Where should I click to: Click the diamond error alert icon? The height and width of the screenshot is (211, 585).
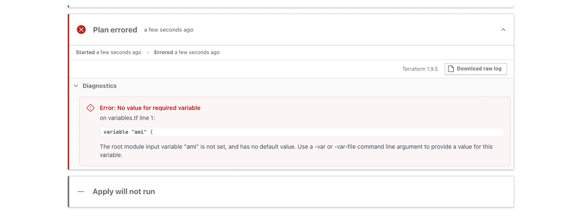(91, 108)
